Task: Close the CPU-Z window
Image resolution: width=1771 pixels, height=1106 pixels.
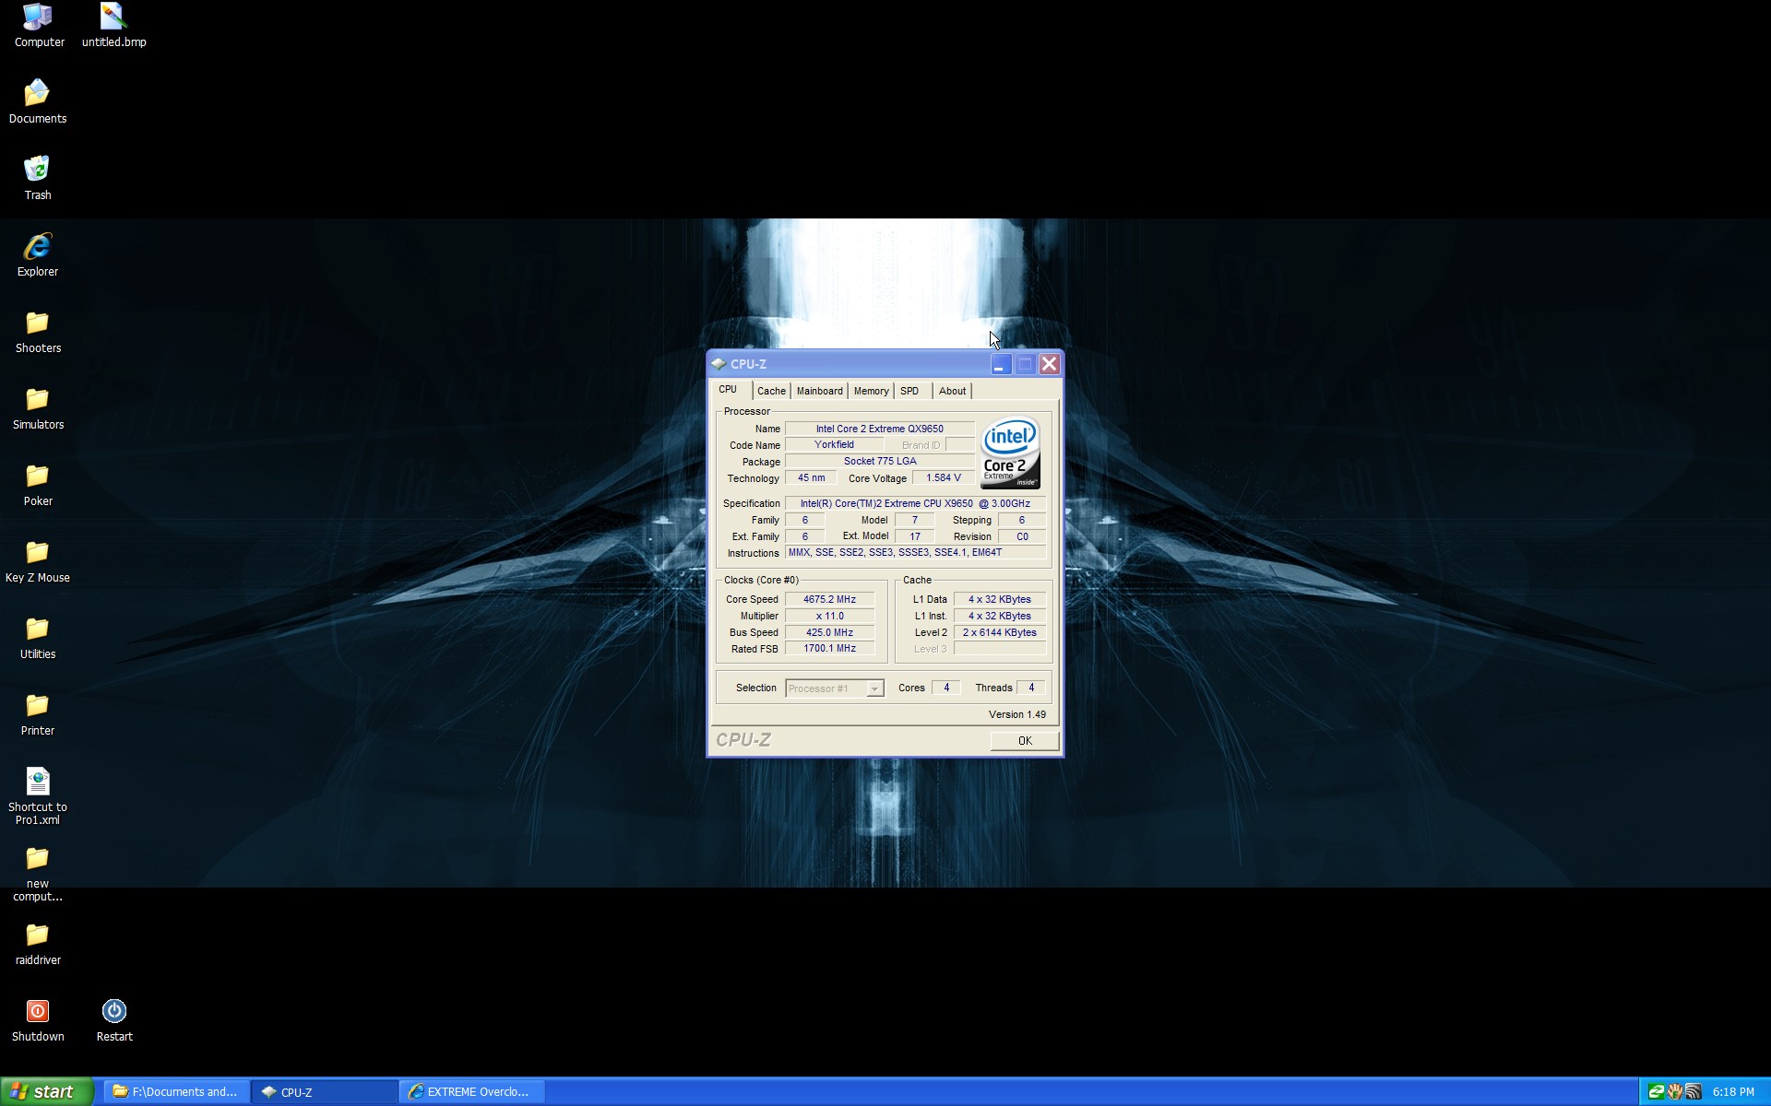Action: pos(1049,364)
